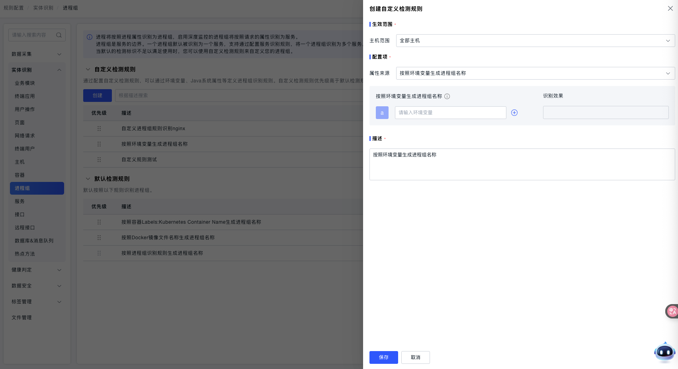
Task: Select 服务 in the sidebar menu
Action: click(20, 201)
